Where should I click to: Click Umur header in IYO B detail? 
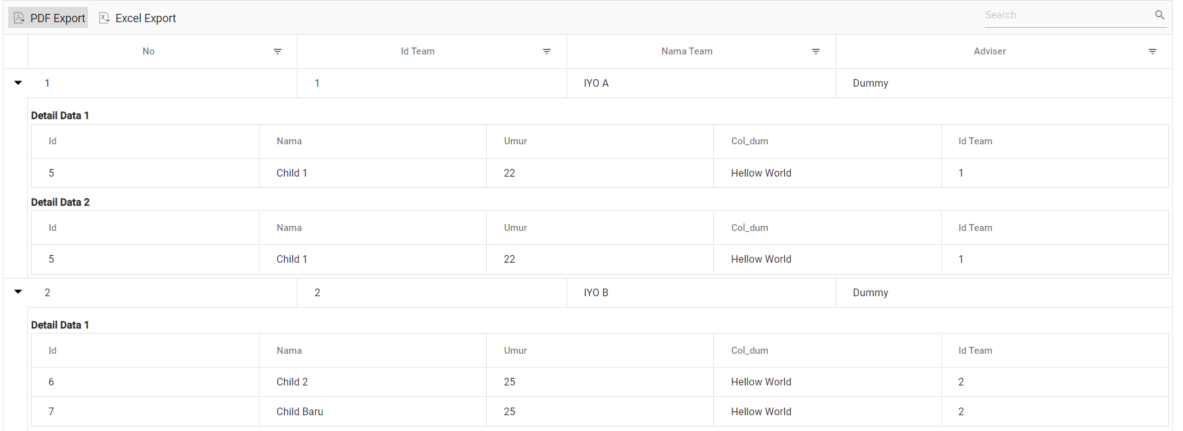(x=515, y=351)
